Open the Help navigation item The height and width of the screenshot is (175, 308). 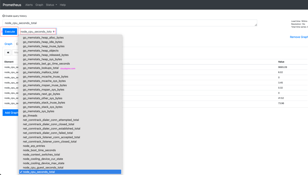click(63, 5)
